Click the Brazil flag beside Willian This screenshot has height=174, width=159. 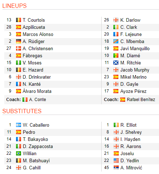(x=19, y=153)
